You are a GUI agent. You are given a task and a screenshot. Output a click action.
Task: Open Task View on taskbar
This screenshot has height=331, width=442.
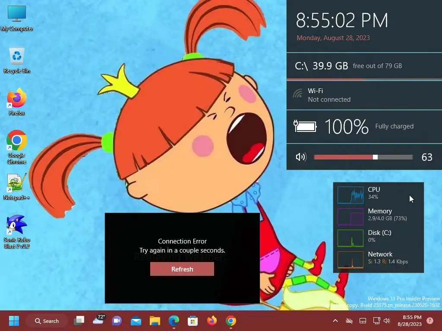[79, 321]
